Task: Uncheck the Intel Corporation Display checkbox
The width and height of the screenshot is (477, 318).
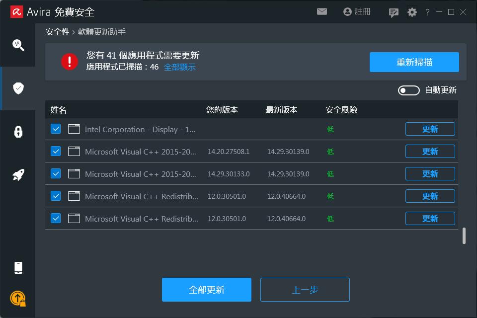Action: pyautogui.click(x=56, y=129)
